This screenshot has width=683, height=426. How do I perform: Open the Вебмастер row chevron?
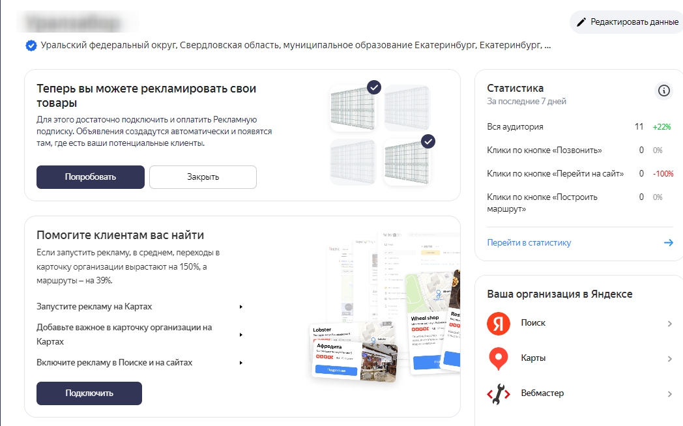tap(669, 394)
